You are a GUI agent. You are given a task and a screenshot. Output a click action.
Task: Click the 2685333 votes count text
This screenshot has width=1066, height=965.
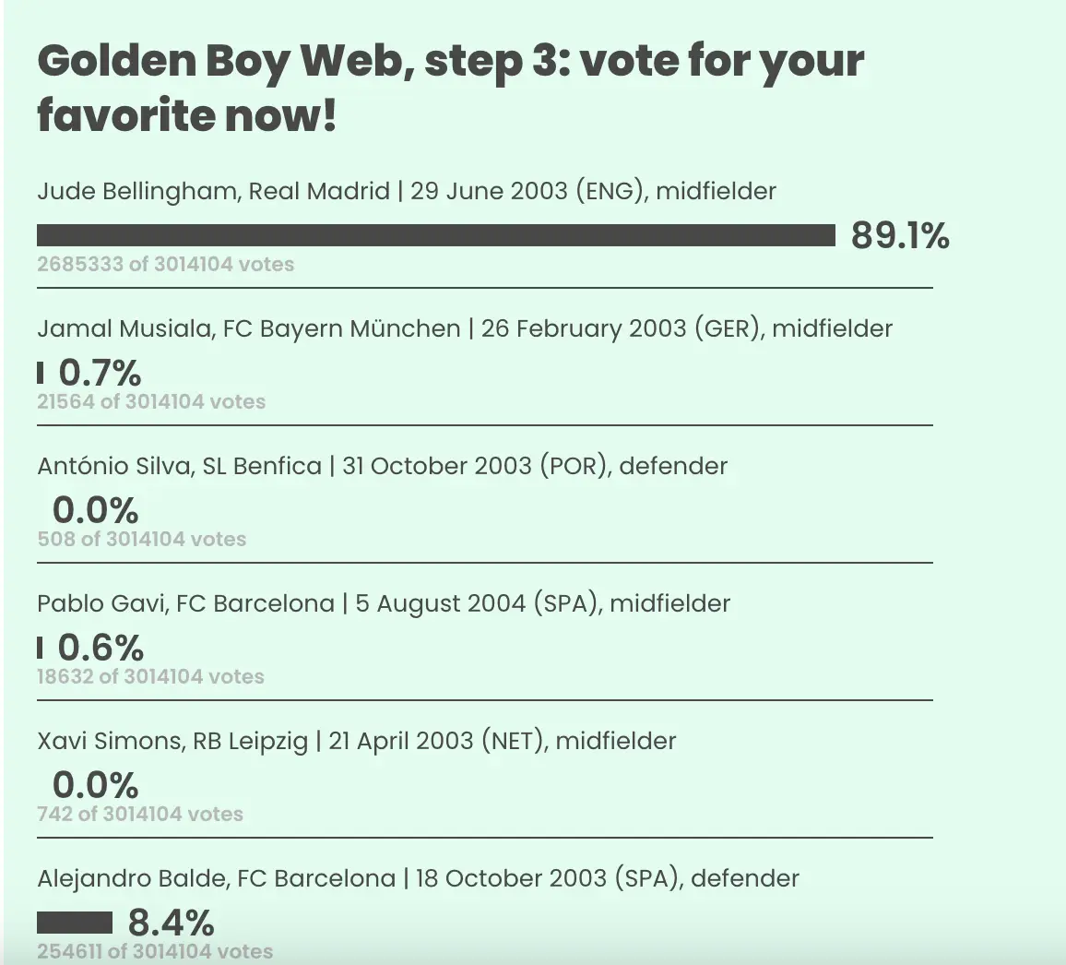click(166, 265)
